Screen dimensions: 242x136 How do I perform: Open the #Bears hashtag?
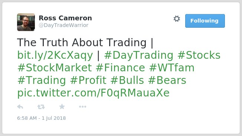point(167,80)
